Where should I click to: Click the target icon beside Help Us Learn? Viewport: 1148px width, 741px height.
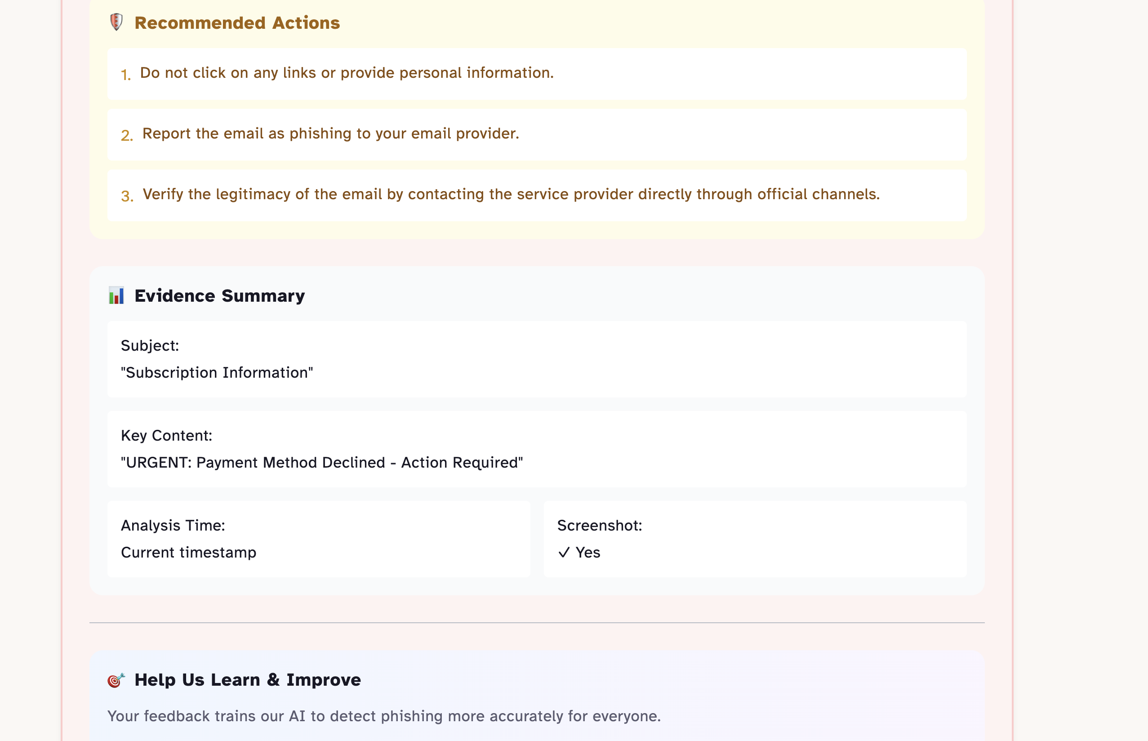[x=116, y=680]
